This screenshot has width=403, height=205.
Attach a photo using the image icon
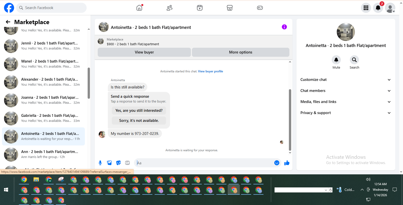(109, 163)
